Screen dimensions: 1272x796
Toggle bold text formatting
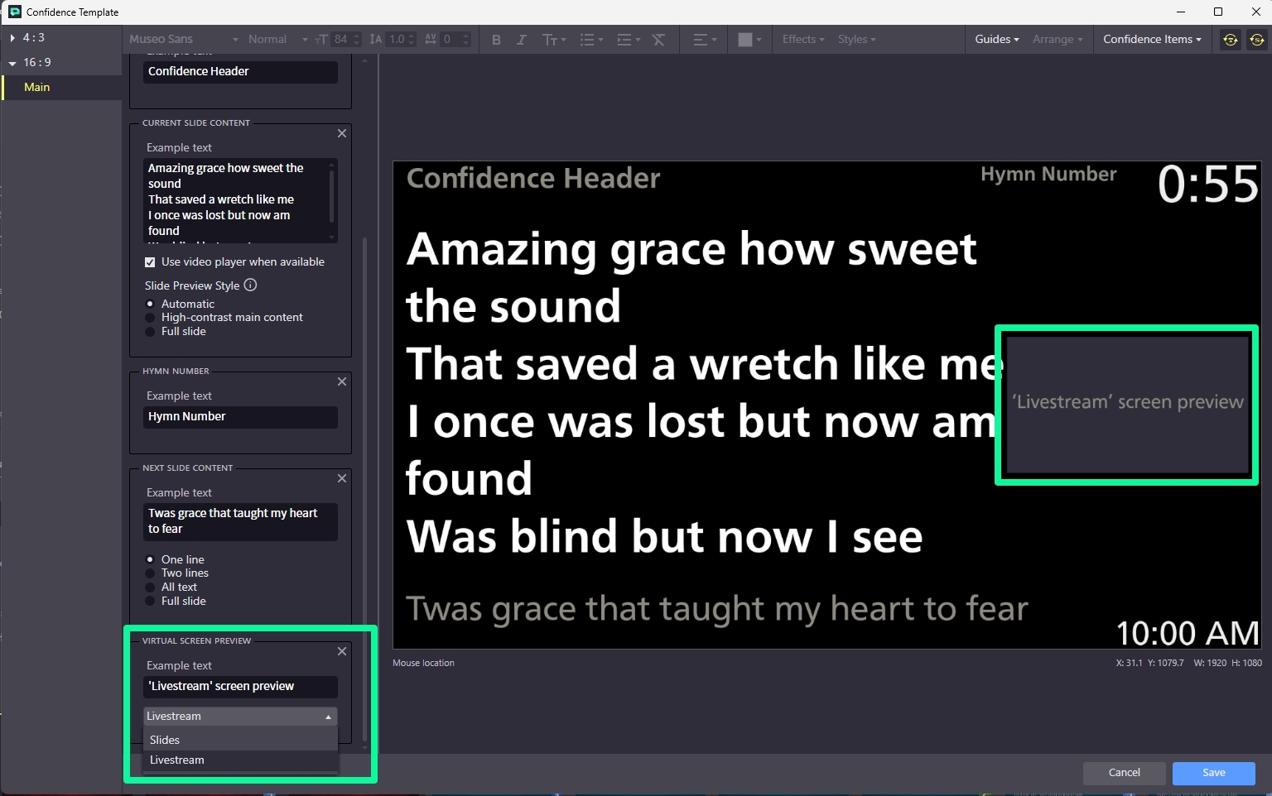[496, 40]
